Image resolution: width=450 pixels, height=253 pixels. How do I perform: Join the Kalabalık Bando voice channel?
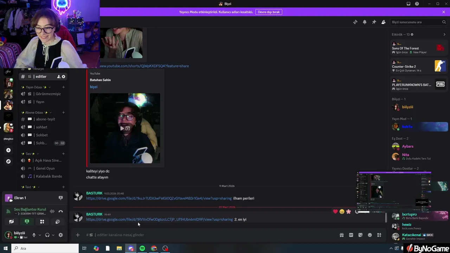(43, 176)
